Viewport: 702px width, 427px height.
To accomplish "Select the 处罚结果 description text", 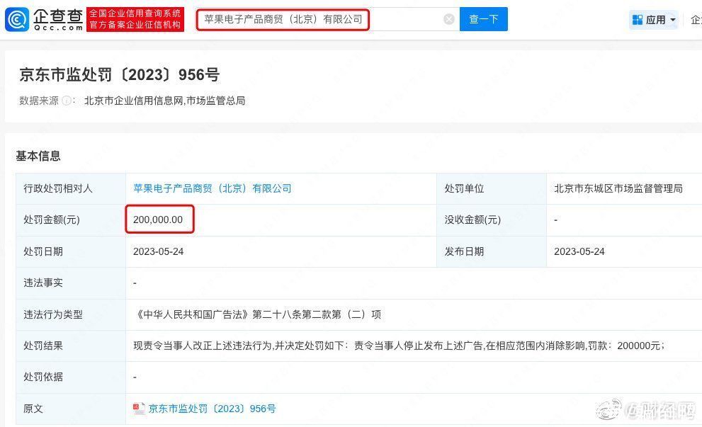I will click(398, 346).
